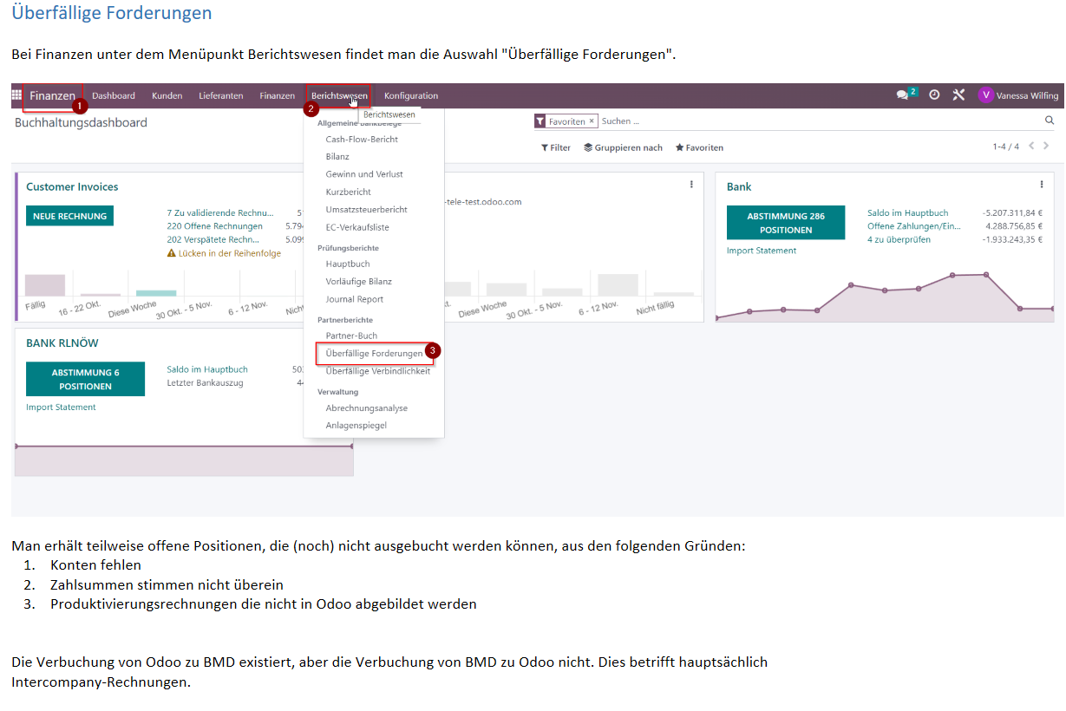Screen dimensions: 1066x711
Task: Open the Konfiguration menu
Action: [411, 95]
